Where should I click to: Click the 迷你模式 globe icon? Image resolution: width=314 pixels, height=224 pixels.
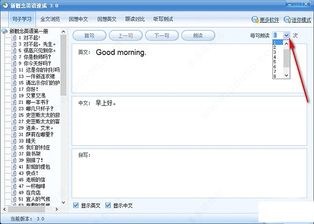(287, 19)
